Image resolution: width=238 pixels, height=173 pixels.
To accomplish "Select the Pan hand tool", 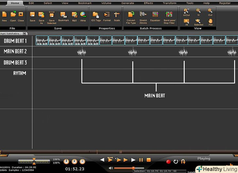I will click(210, 21).
